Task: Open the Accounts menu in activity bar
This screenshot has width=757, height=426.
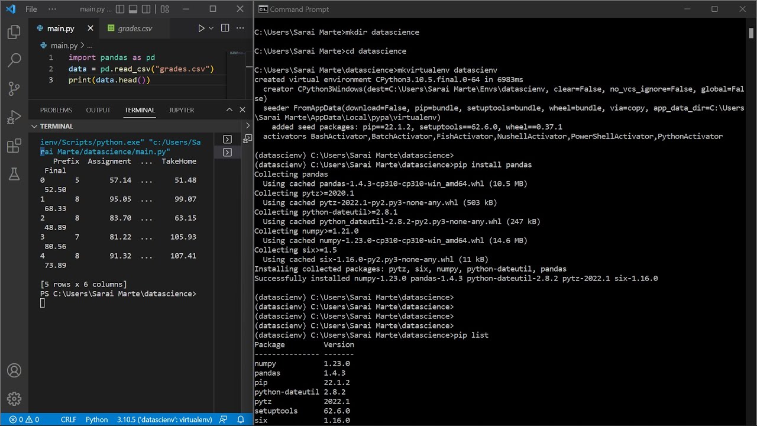Action: [x=14, y=370]
